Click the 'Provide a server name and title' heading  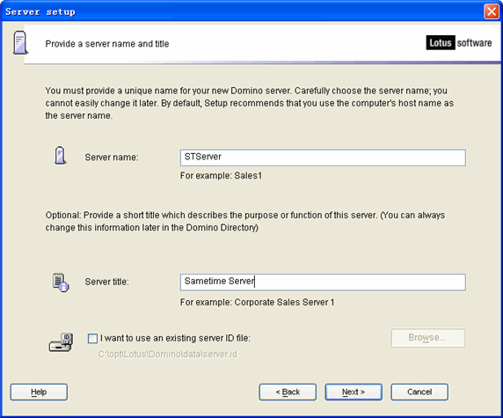click(107, 44)
